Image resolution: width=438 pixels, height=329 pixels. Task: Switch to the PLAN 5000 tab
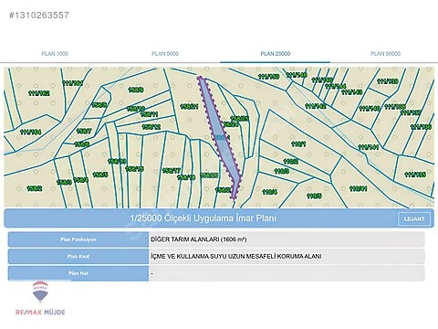(x=165, y=54)
